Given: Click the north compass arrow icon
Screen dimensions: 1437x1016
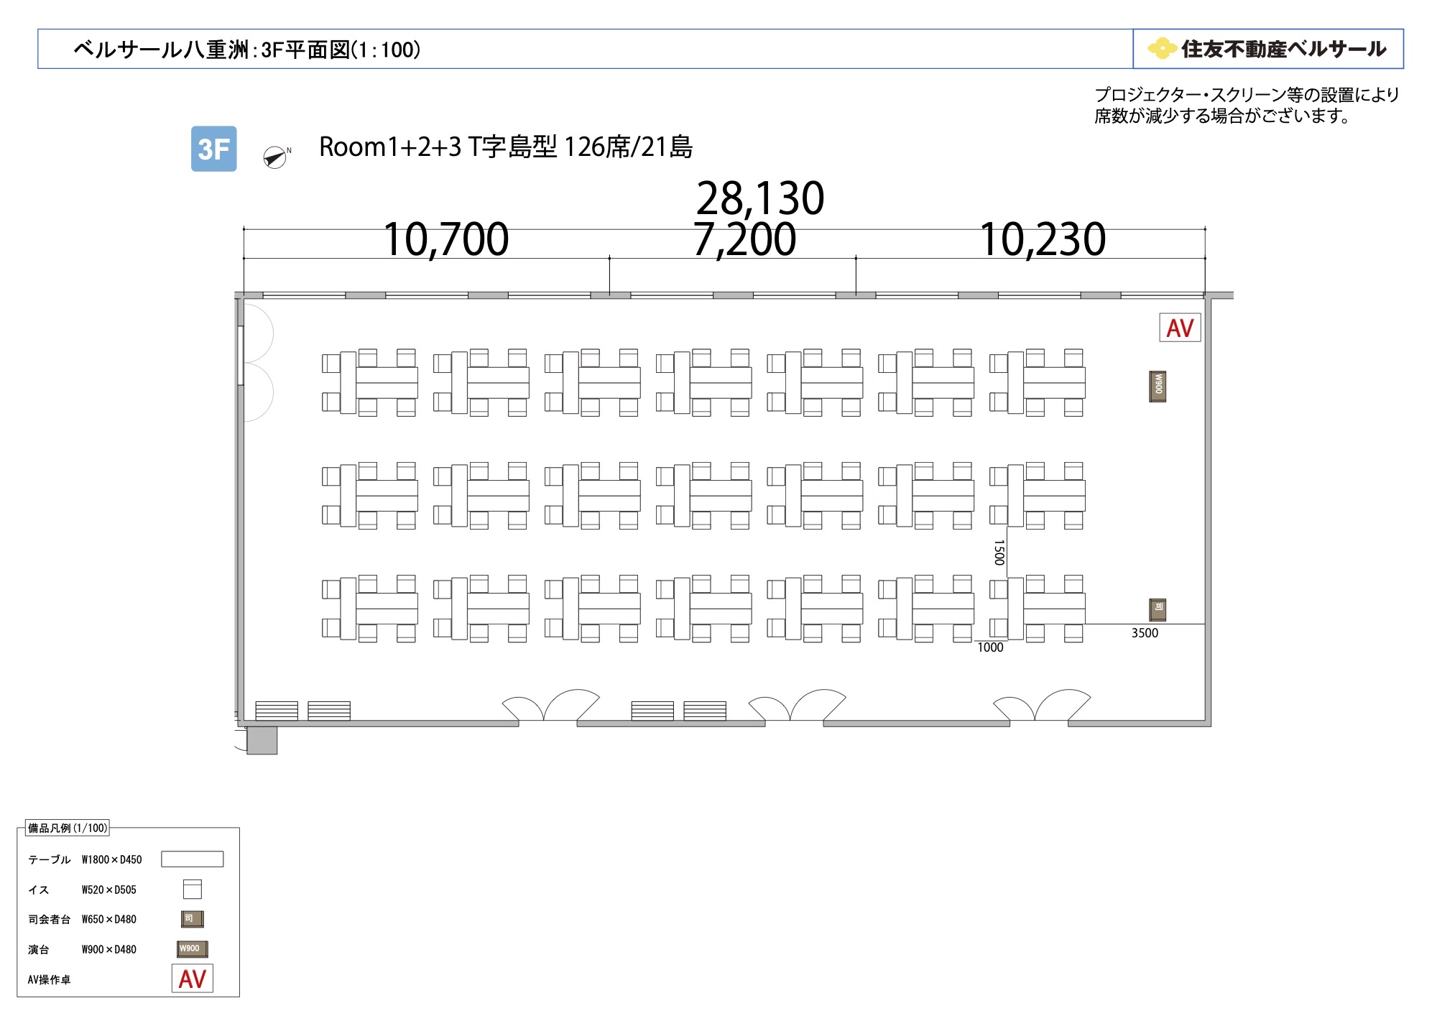Looking at the screenshot, I should [275, 157].
